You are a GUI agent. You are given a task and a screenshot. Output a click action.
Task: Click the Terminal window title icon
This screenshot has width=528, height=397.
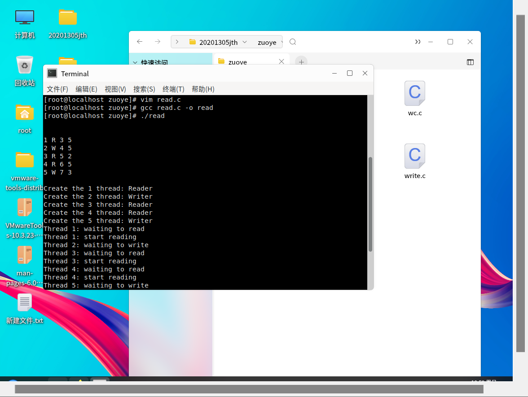[52, 74]
